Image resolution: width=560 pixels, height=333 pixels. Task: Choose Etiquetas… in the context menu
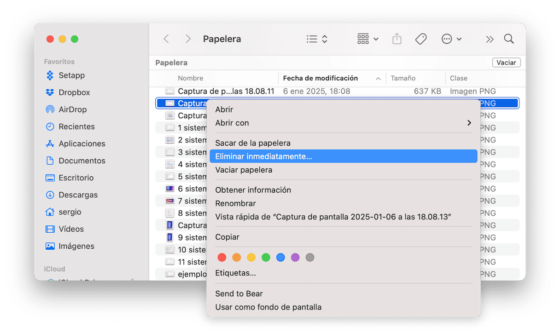pos(343,273)
